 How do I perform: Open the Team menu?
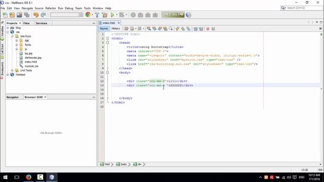(x=78, y=8)
